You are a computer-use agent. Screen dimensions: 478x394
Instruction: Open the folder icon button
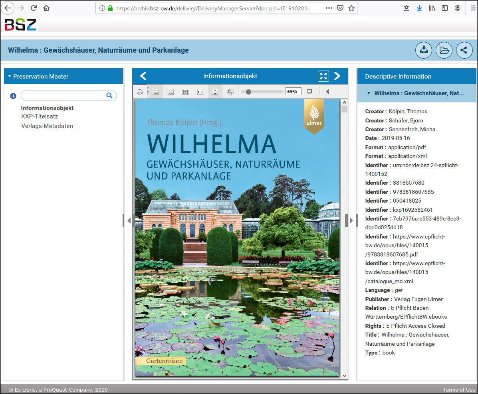[444, 50]
